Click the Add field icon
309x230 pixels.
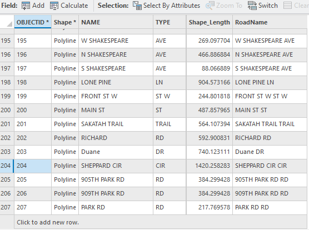(26, 6)
